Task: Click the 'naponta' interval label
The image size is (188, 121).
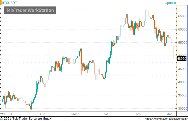Action: (170, 3)
